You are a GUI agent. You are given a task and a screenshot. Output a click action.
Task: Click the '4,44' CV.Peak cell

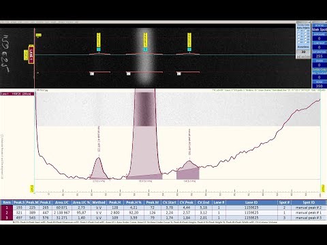[187, 208]
